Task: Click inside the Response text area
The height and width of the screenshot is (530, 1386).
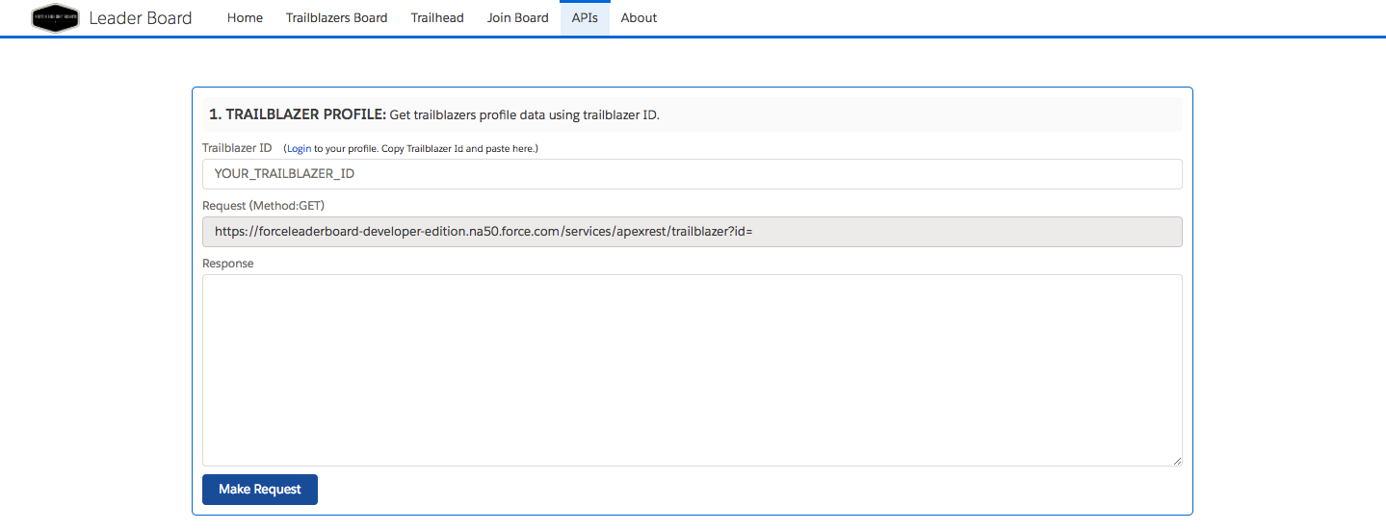Action: click(692, 370)
